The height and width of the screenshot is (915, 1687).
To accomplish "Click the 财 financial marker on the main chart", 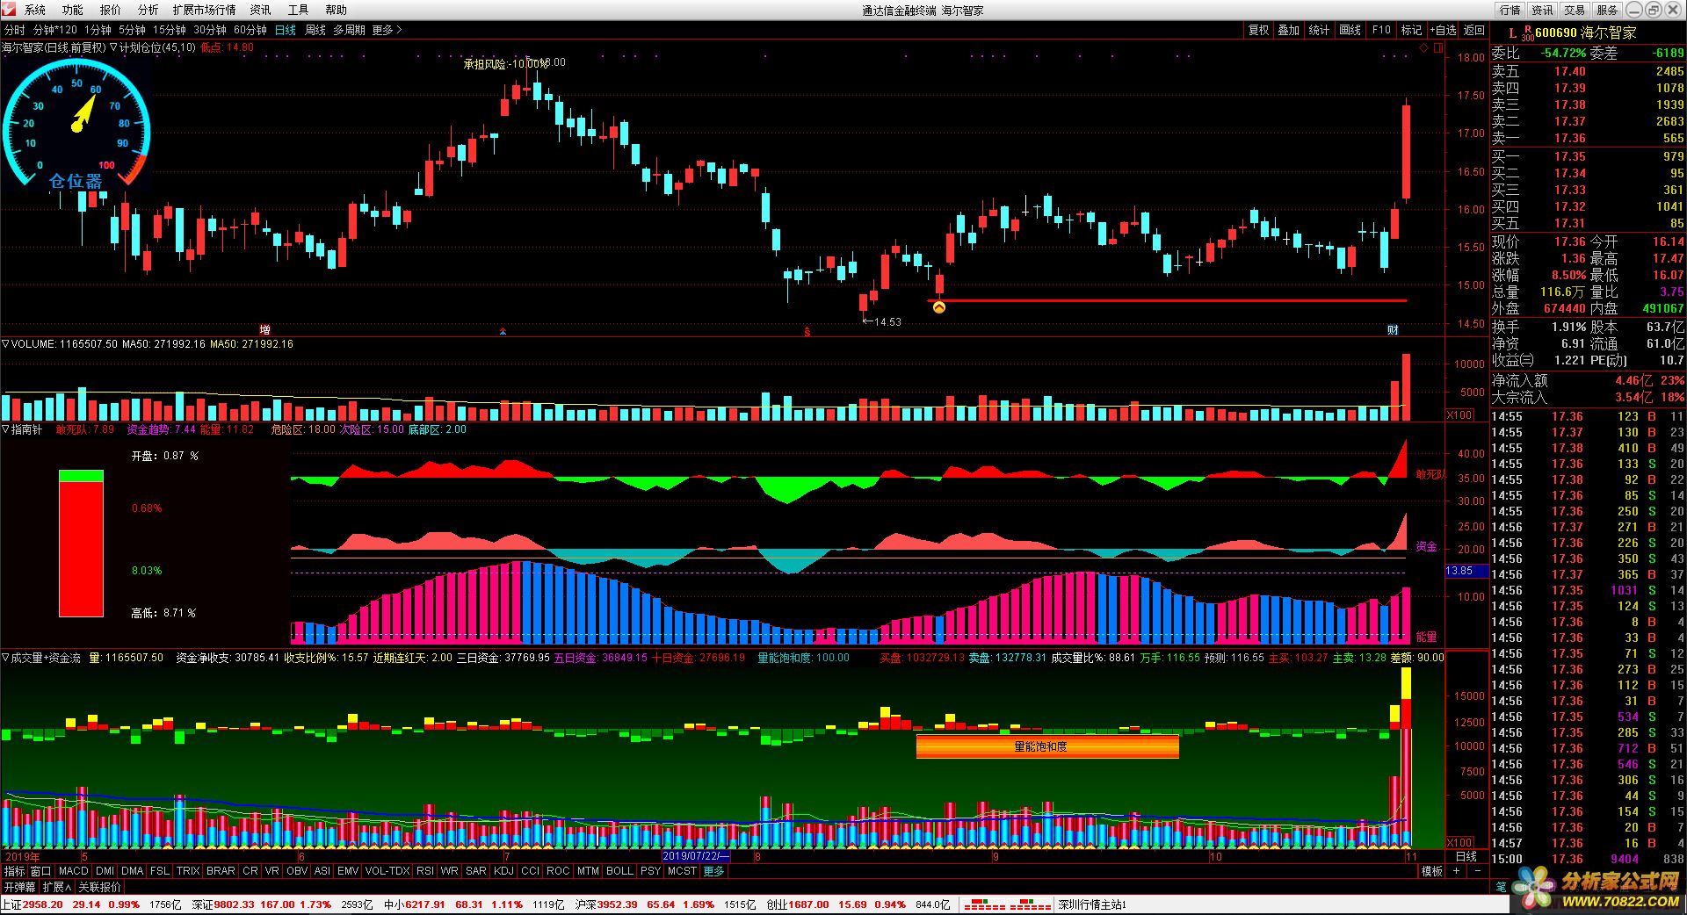I will coord(1393,330).
